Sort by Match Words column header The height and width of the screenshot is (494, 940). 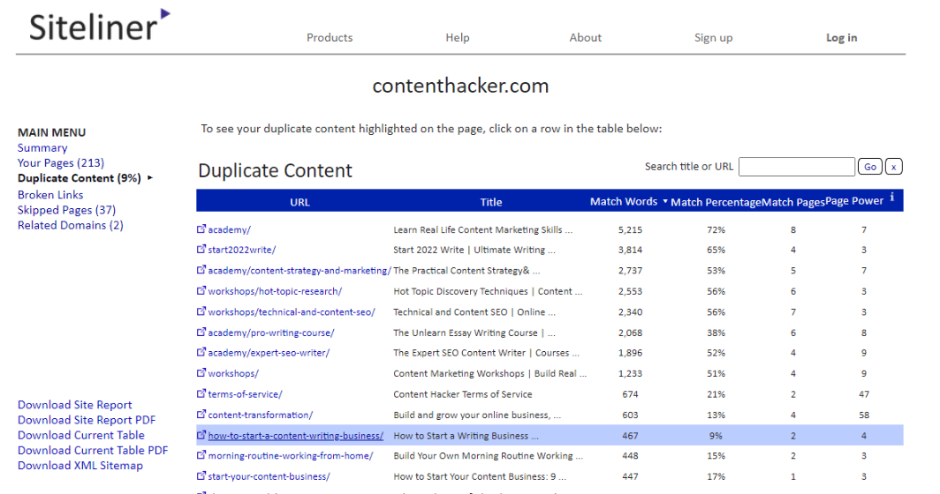624,202
